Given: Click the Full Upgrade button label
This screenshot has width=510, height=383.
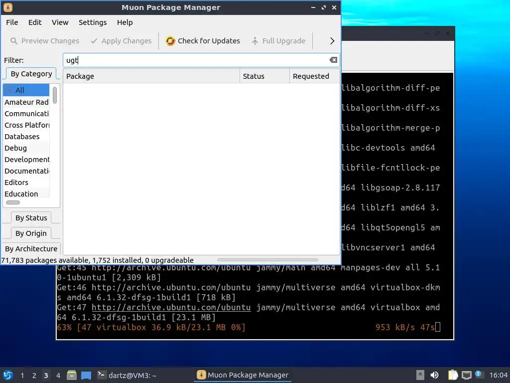Looking at the screenshot, I should (x=283, y=41).
